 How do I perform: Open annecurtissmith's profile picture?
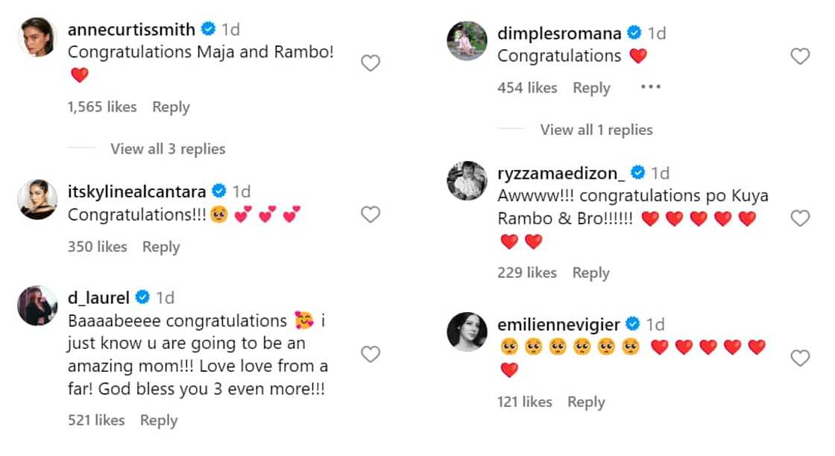tap(37, 37)
